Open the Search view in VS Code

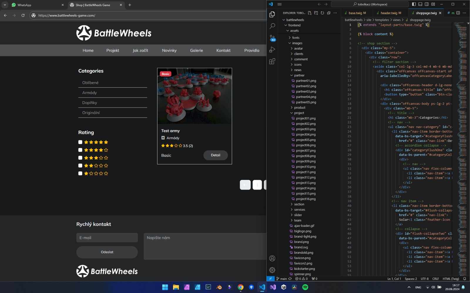pos(272,26)
